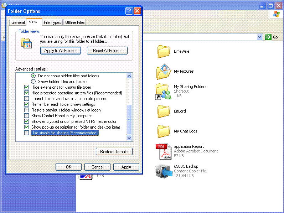Open the BitLord folder icon
Viewport: 284px width, 213px height.
click(x=164, y=111)
